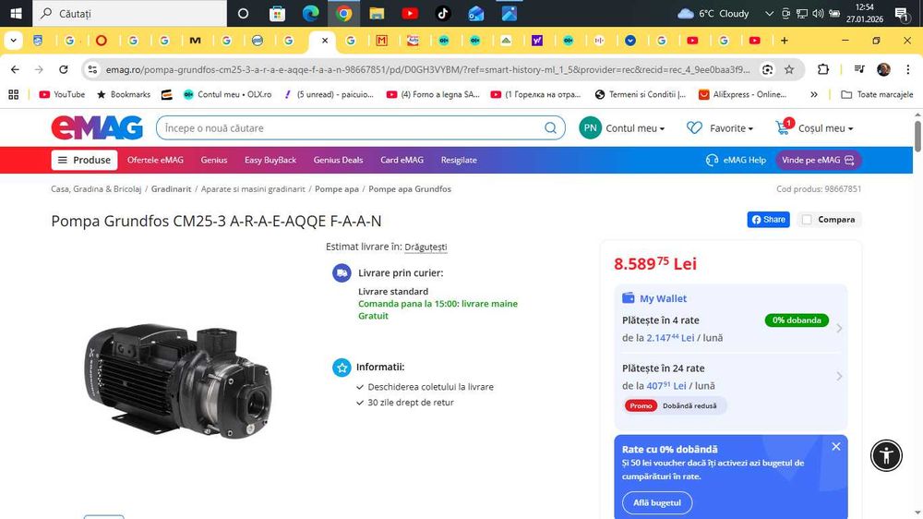The image size is (923, 519).
Task: Click the Chrome profile avatar
Action: [883, 69]
